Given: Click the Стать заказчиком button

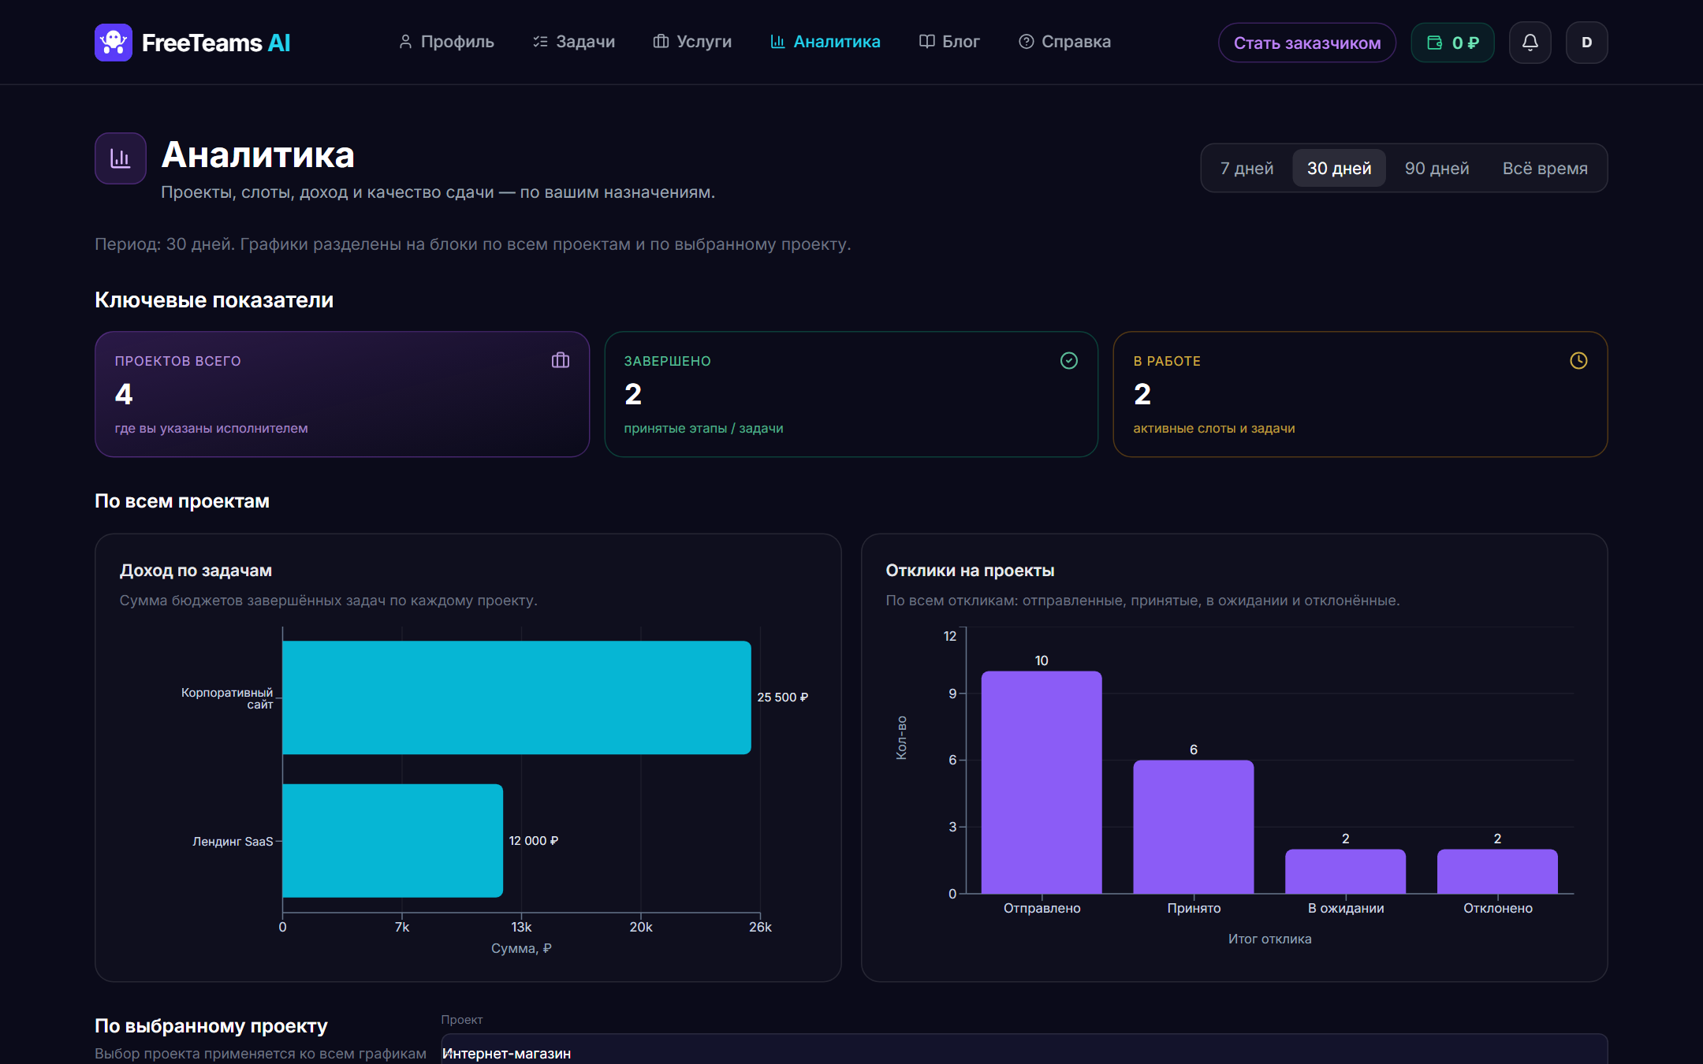Looking at the screenshot, I should (x=1307, y=43).
